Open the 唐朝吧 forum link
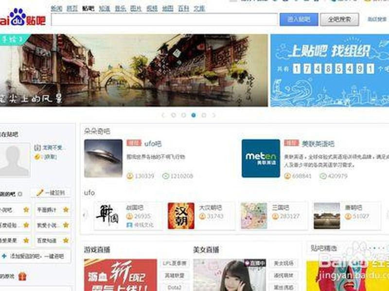 pos(354,208)
